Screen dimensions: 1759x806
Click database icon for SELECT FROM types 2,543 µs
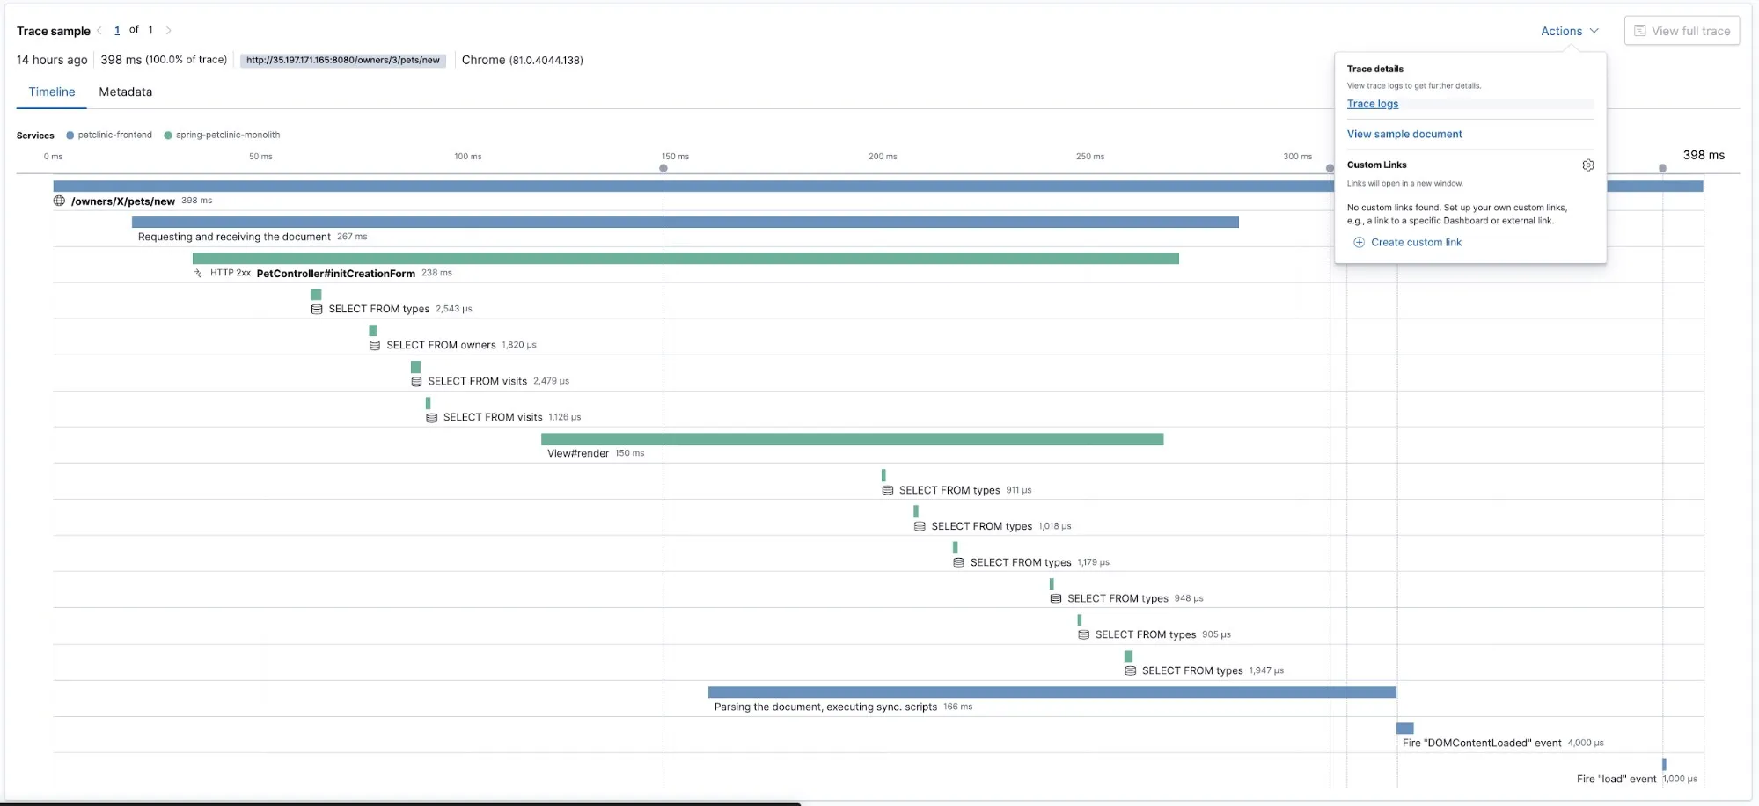[317, 309]
